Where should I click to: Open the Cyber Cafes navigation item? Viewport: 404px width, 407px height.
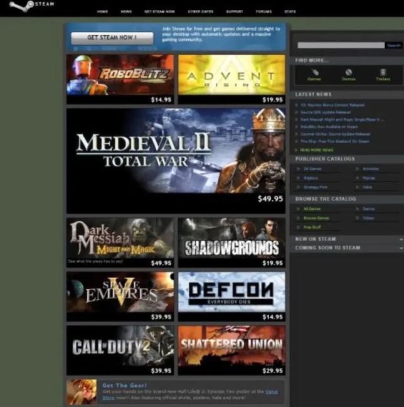coord(201,12)
